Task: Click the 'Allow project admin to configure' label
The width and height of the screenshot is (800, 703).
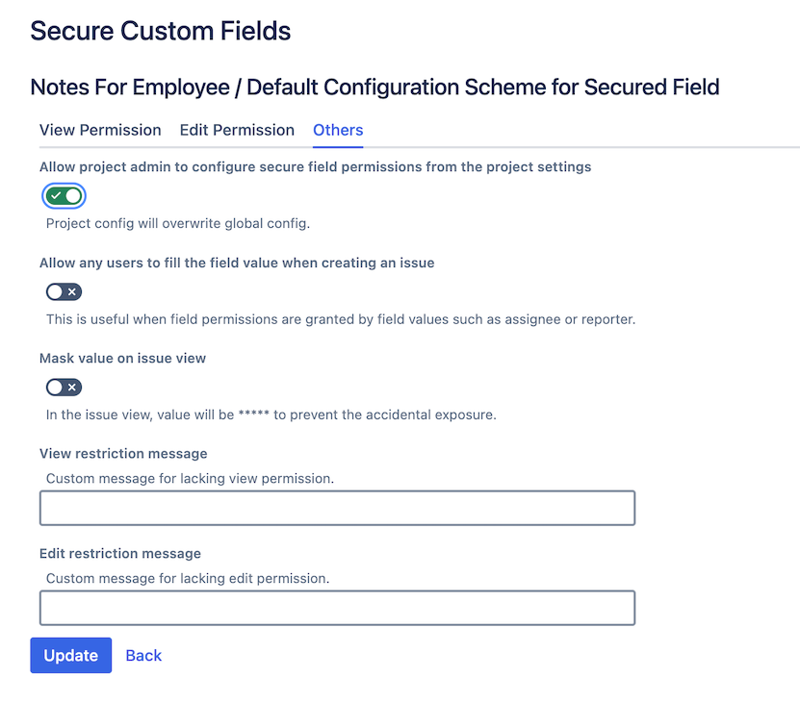Action: pyautogui.click(x=315, y=166)
